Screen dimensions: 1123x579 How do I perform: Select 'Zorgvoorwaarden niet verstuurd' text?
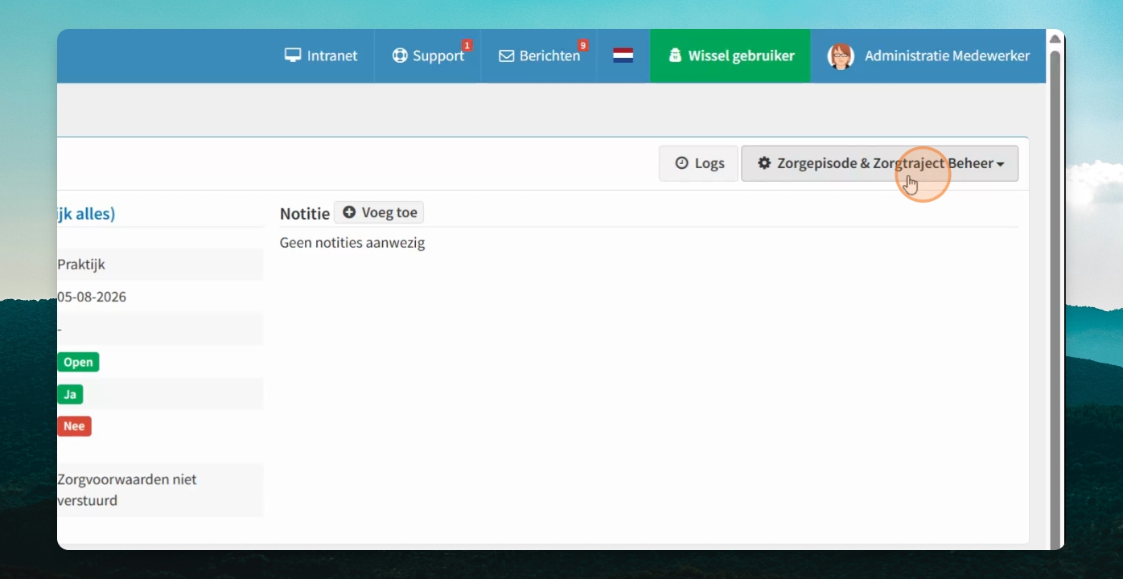click(x=127, y=490)
